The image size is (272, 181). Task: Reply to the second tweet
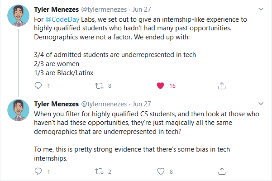38,171
